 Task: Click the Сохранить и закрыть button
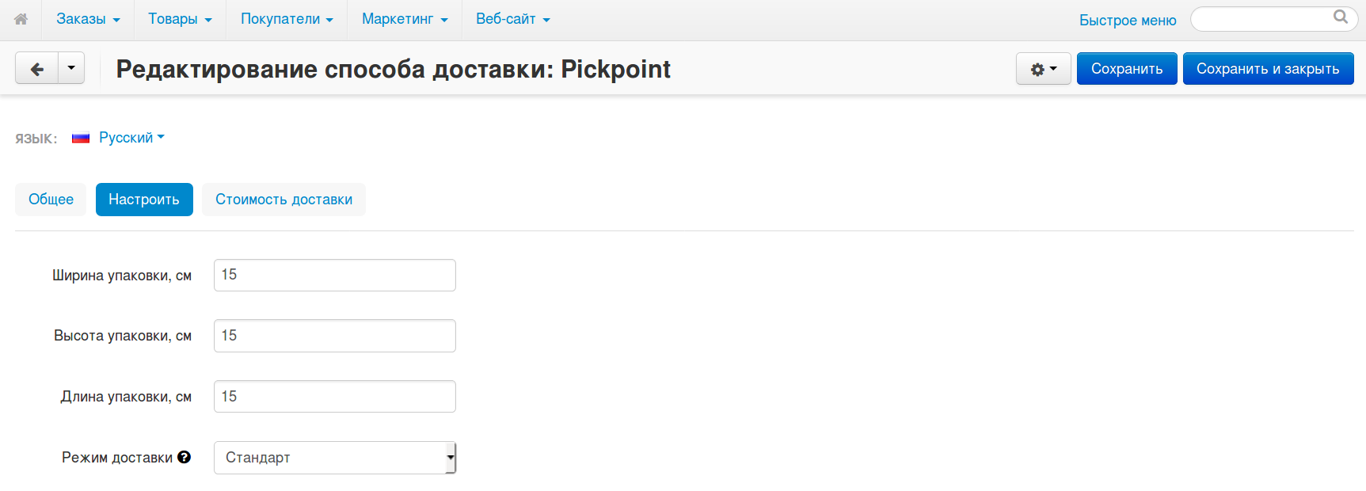click(x=1268, y=69)
